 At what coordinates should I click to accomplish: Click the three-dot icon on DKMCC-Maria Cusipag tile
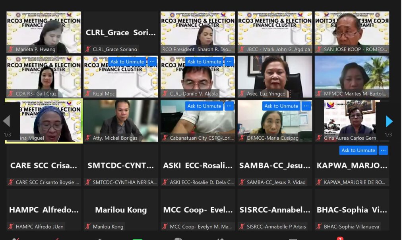[x=306, y=106]
